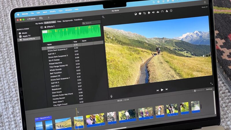Show the Clip Information inspector

pos(171,11)
